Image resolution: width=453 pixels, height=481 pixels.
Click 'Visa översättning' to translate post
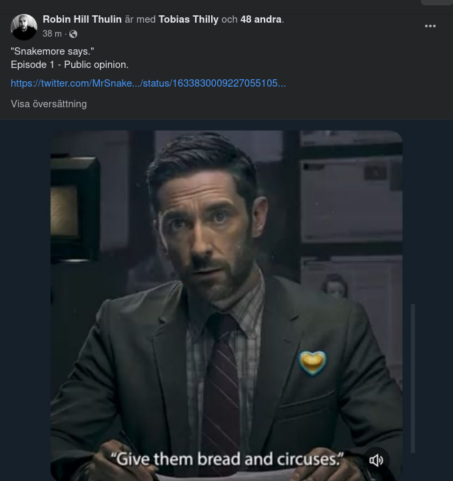point(49,104)
